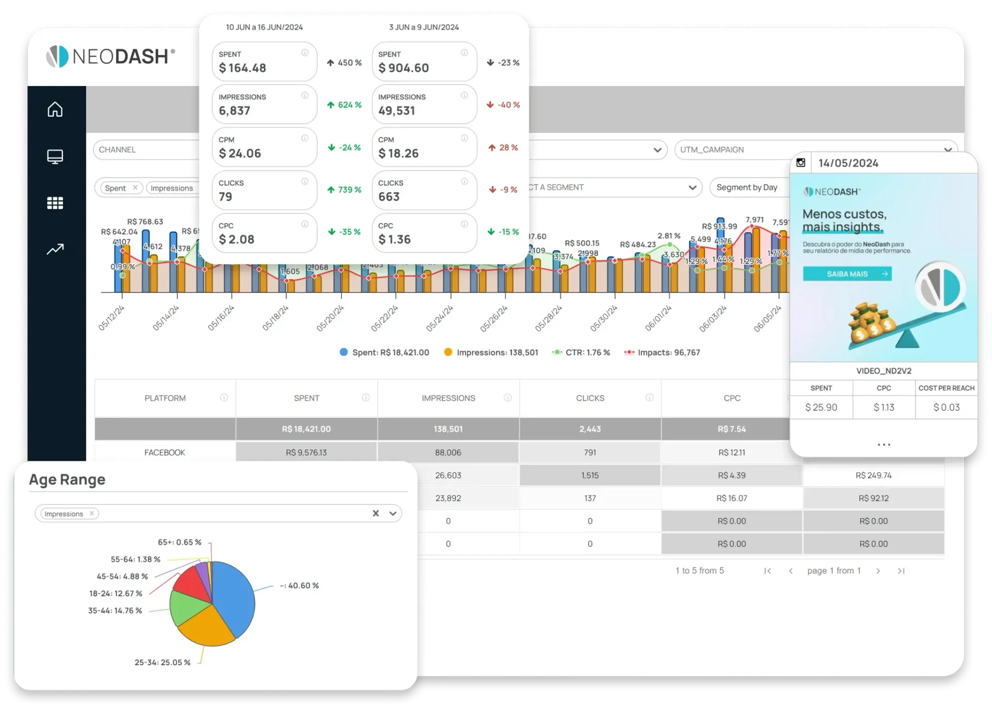Image resolution: width=992 pixels, height=704 pixels.
Task: Click the SAIBA MAIS button
Action: coord(847,274)
